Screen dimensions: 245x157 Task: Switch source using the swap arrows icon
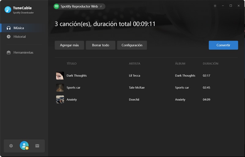click(101, 6)
